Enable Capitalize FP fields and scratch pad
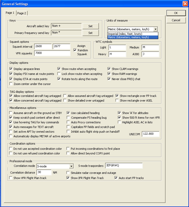Viewport: 189px width, 207px height. pyautogui.click(x=68, y=127)
